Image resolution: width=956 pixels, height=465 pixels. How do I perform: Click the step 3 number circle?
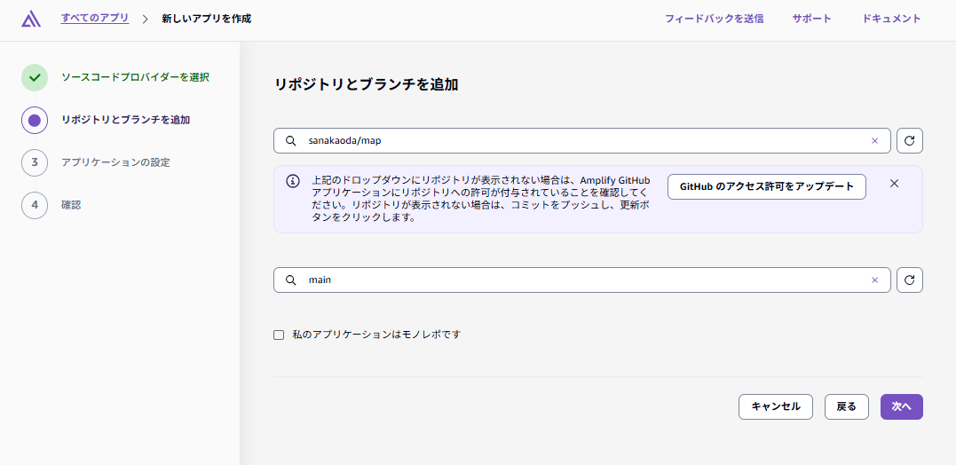click(35, 162)
